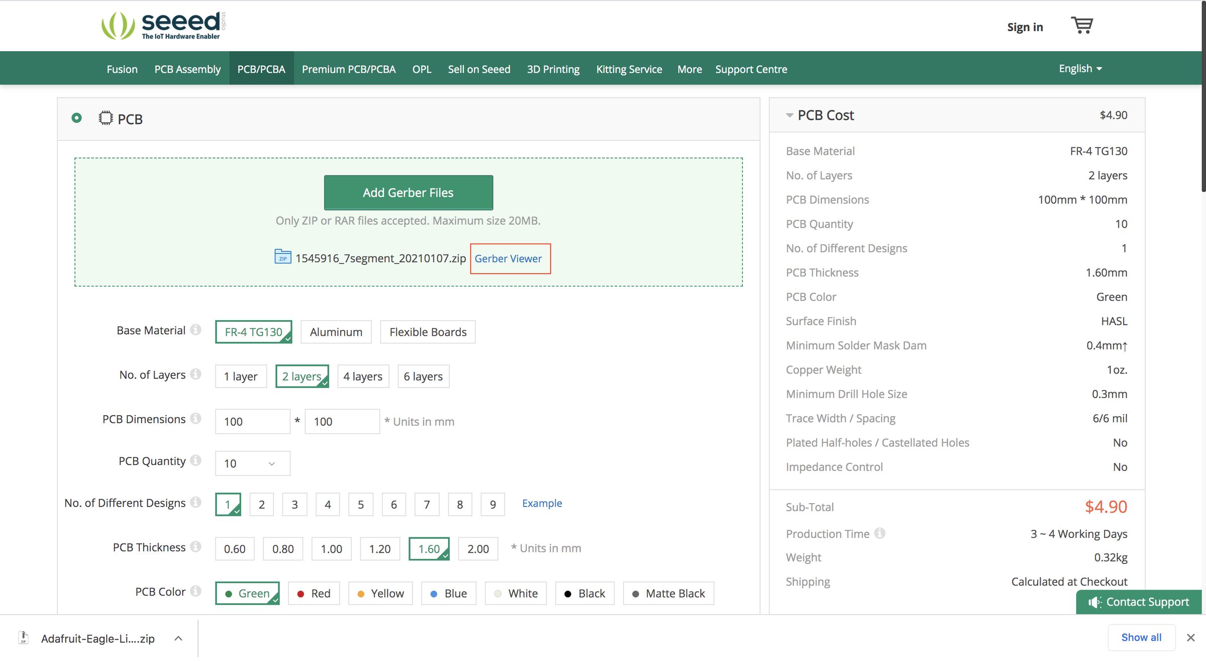Click the Add Gerber Files button
Viewport: 1206px width, 662px height.
point(408,193)
